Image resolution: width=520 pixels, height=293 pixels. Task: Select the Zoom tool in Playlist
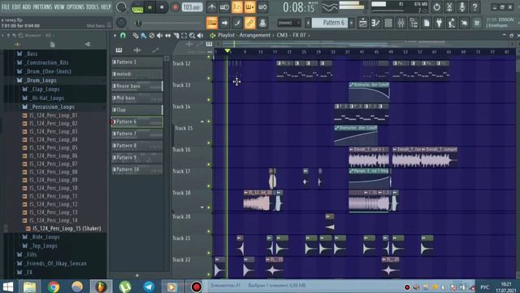pyautogui.click(x=192, y=36)
